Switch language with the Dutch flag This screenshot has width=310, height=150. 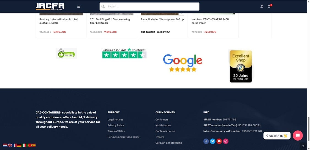[5, 145]
